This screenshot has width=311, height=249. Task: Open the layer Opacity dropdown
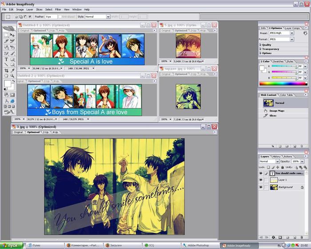[302, 161]
